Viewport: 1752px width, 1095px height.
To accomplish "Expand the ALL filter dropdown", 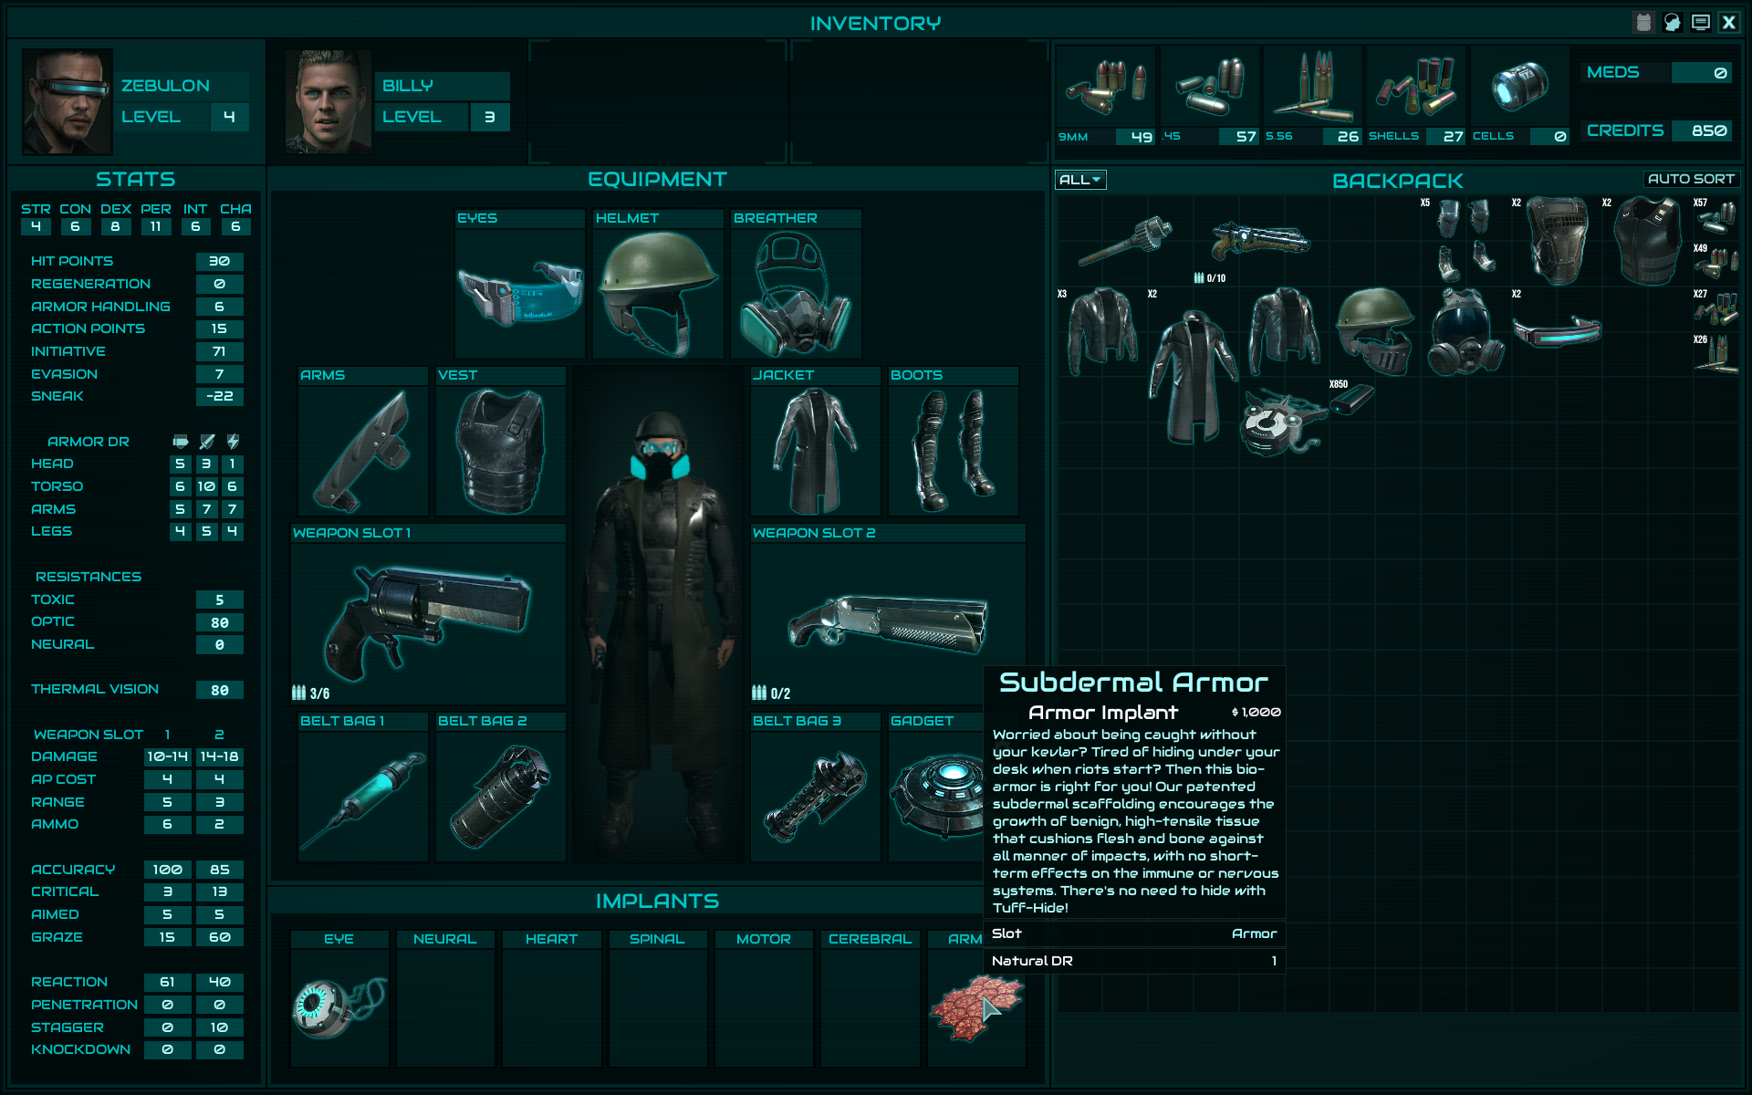I will (1080, 180).
